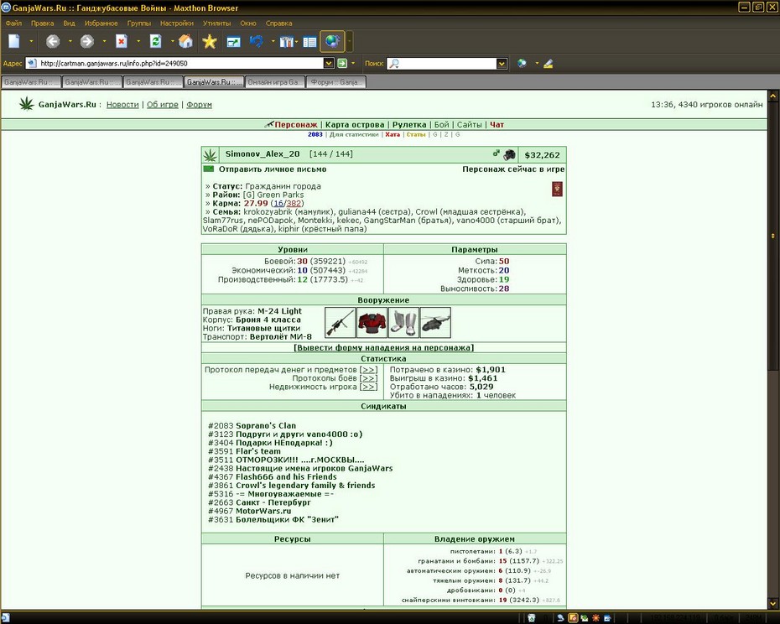Open the Новости link

pos(122,105)
